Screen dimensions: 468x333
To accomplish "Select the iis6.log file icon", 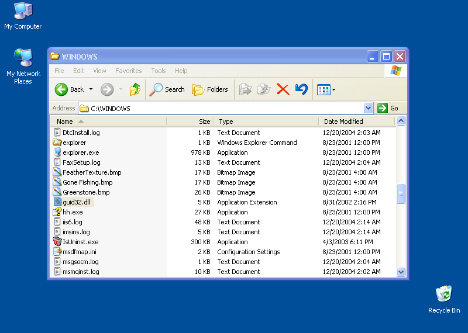I will (x=57, y=222).
